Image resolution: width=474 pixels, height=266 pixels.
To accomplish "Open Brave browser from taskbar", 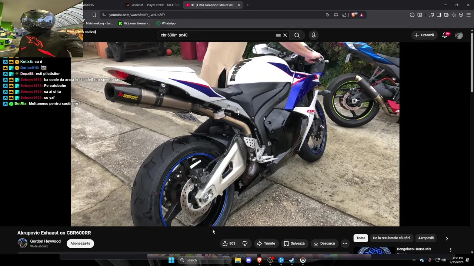I will (x=259, y=260).
